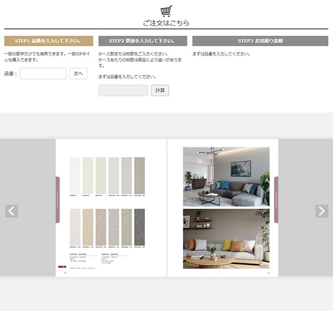Pick the white wallpaper swatch in top row

(75, 176)
